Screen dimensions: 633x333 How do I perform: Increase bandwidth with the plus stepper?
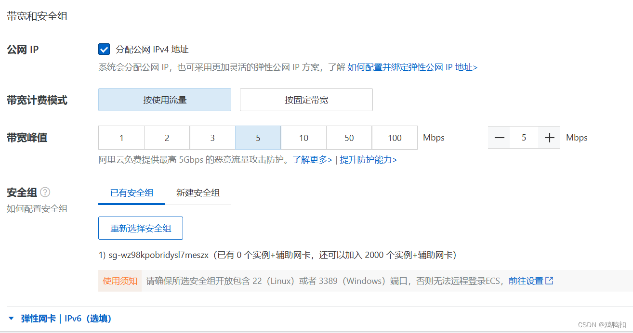(x=549, y=138)
